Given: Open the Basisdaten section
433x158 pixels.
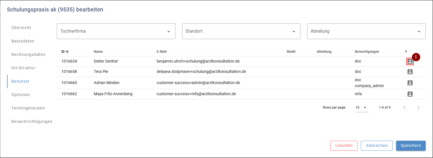Looking at the screenshot, I should point(23,41).
